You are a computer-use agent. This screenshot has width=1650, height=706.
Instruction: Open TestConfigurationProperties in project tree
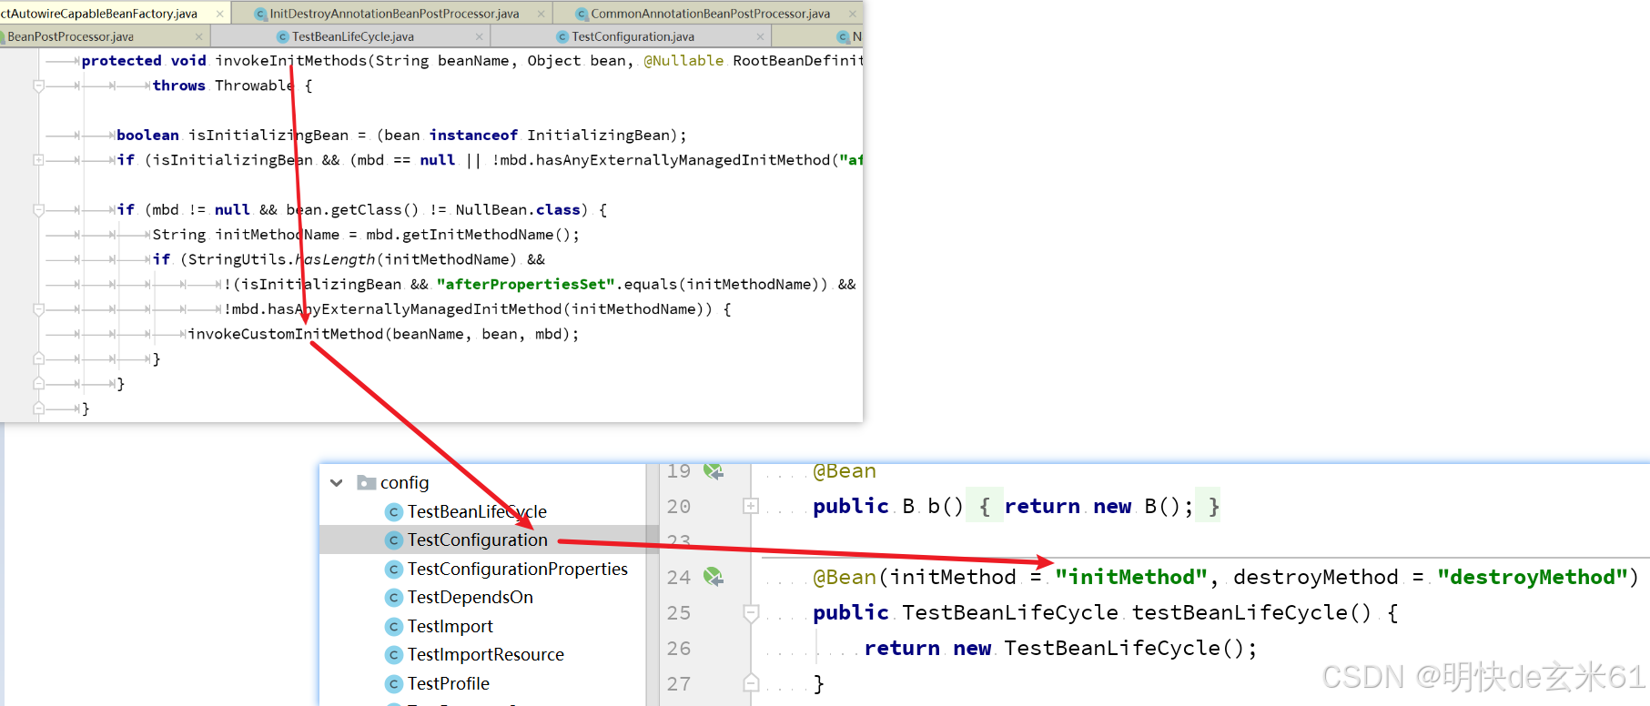(517, 569)
